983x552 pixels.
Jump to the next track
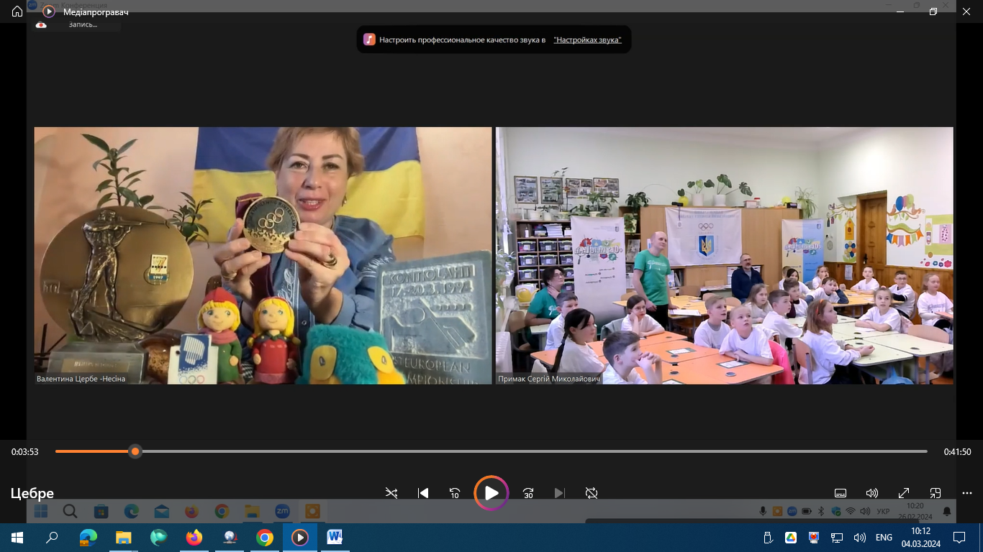pos(560,493)
